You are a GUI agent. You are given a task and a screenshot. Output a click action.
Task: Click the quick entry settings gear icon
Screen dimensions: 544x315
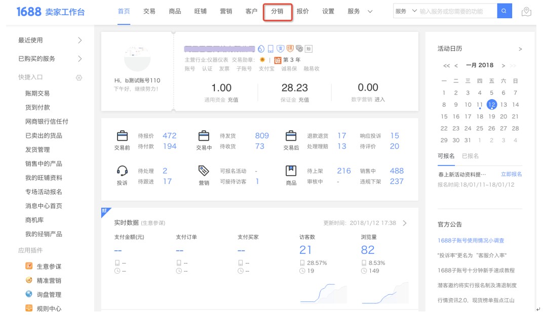click(79, 77)
